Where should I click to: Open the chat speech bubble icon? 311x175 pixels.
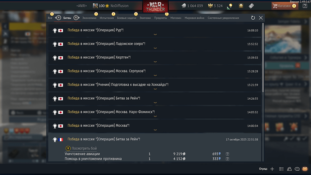(x=297, y=169)
